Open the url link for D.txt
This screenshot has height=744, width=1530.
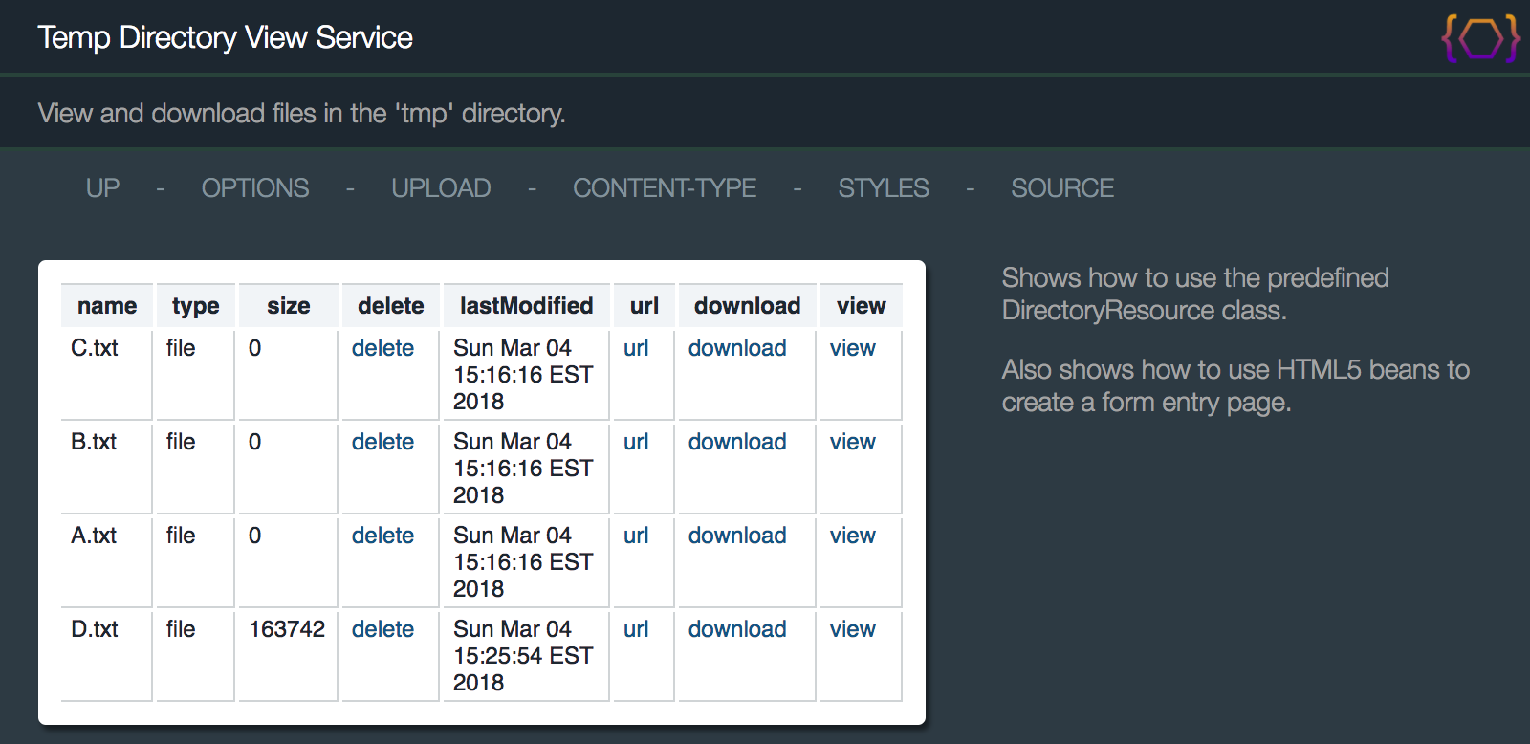click(x=636, y=629)
